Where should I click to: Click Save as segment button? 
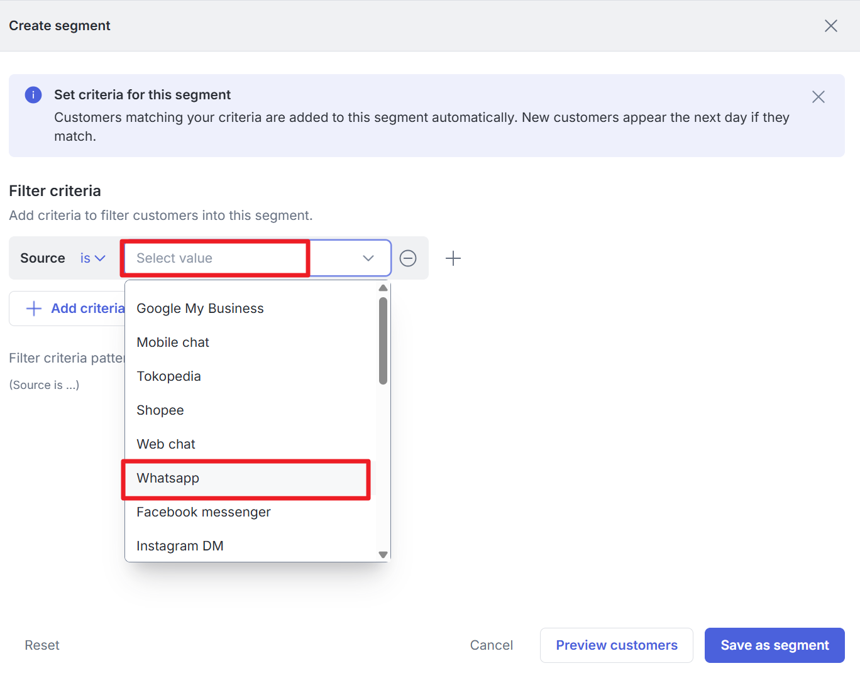pyautogui.click(x=775, y=645)
